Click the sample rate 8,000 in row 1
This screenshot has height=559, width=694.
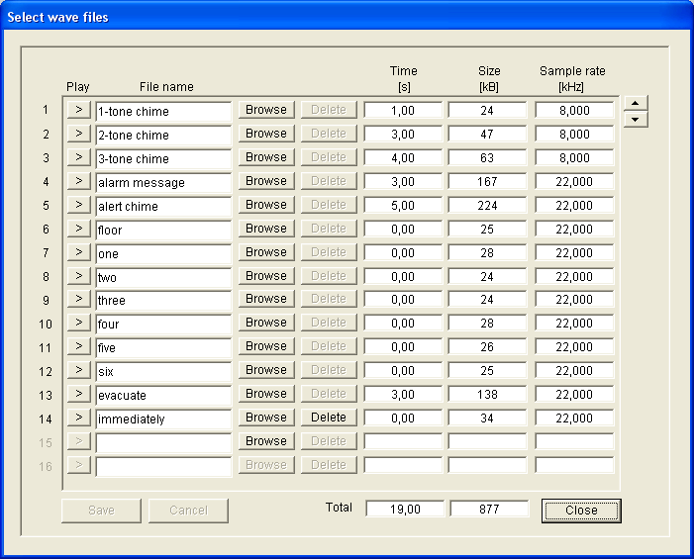(574, 110)
